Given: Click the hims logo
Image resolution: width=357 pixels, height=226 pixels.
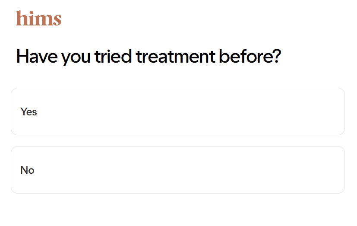Looking at the screenshot, I should point(39,18).
